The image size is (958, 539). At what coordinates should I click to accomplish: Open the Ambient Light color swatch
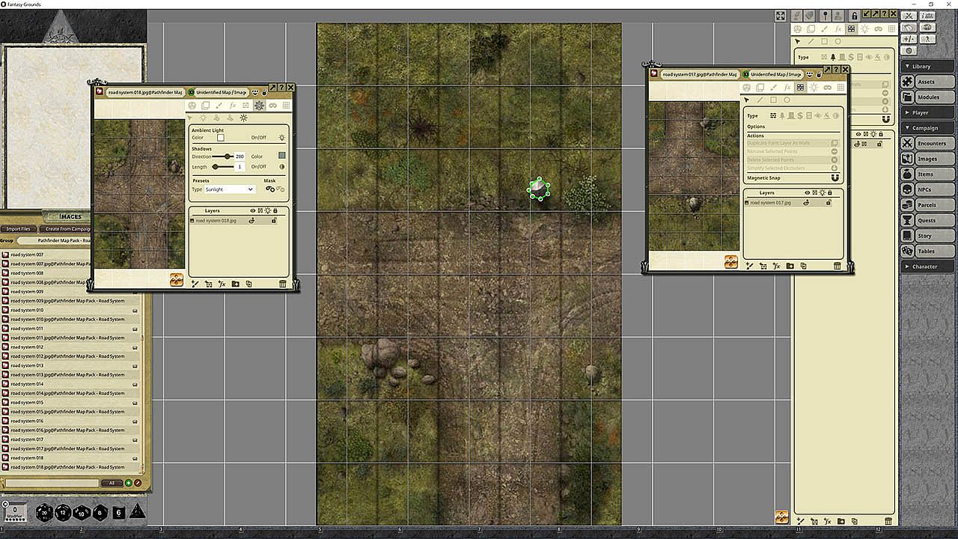click(221, 138)
